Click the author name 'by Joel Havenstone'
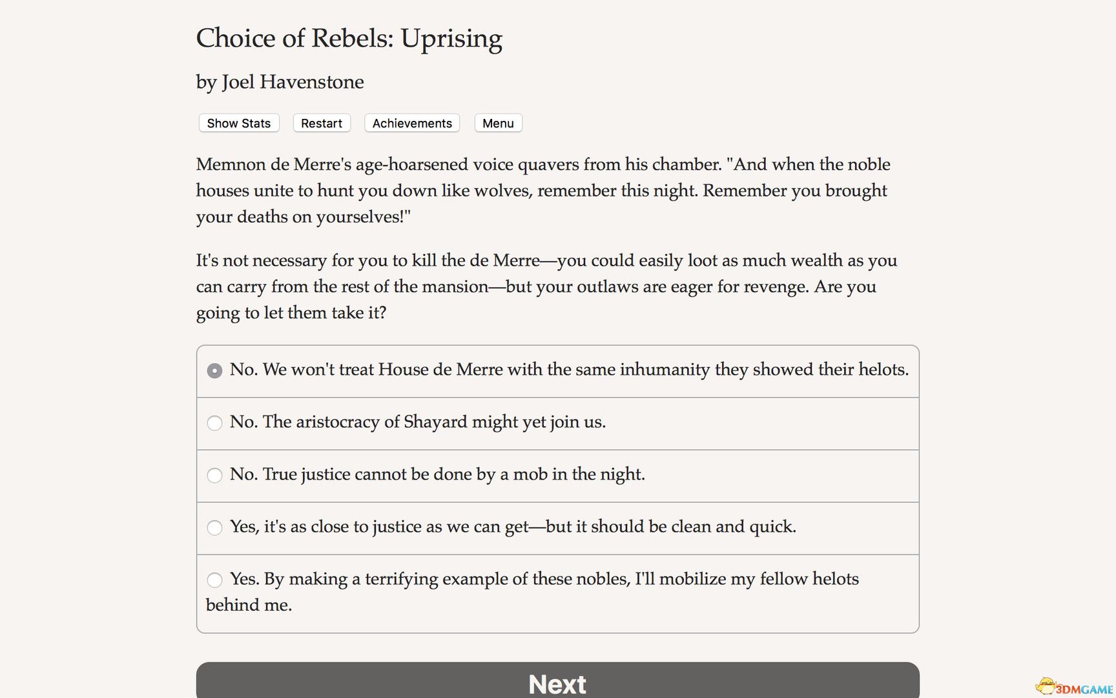The width and height of the screenshot is (1116, 698). pyautogui.click(x=280, y=82)
